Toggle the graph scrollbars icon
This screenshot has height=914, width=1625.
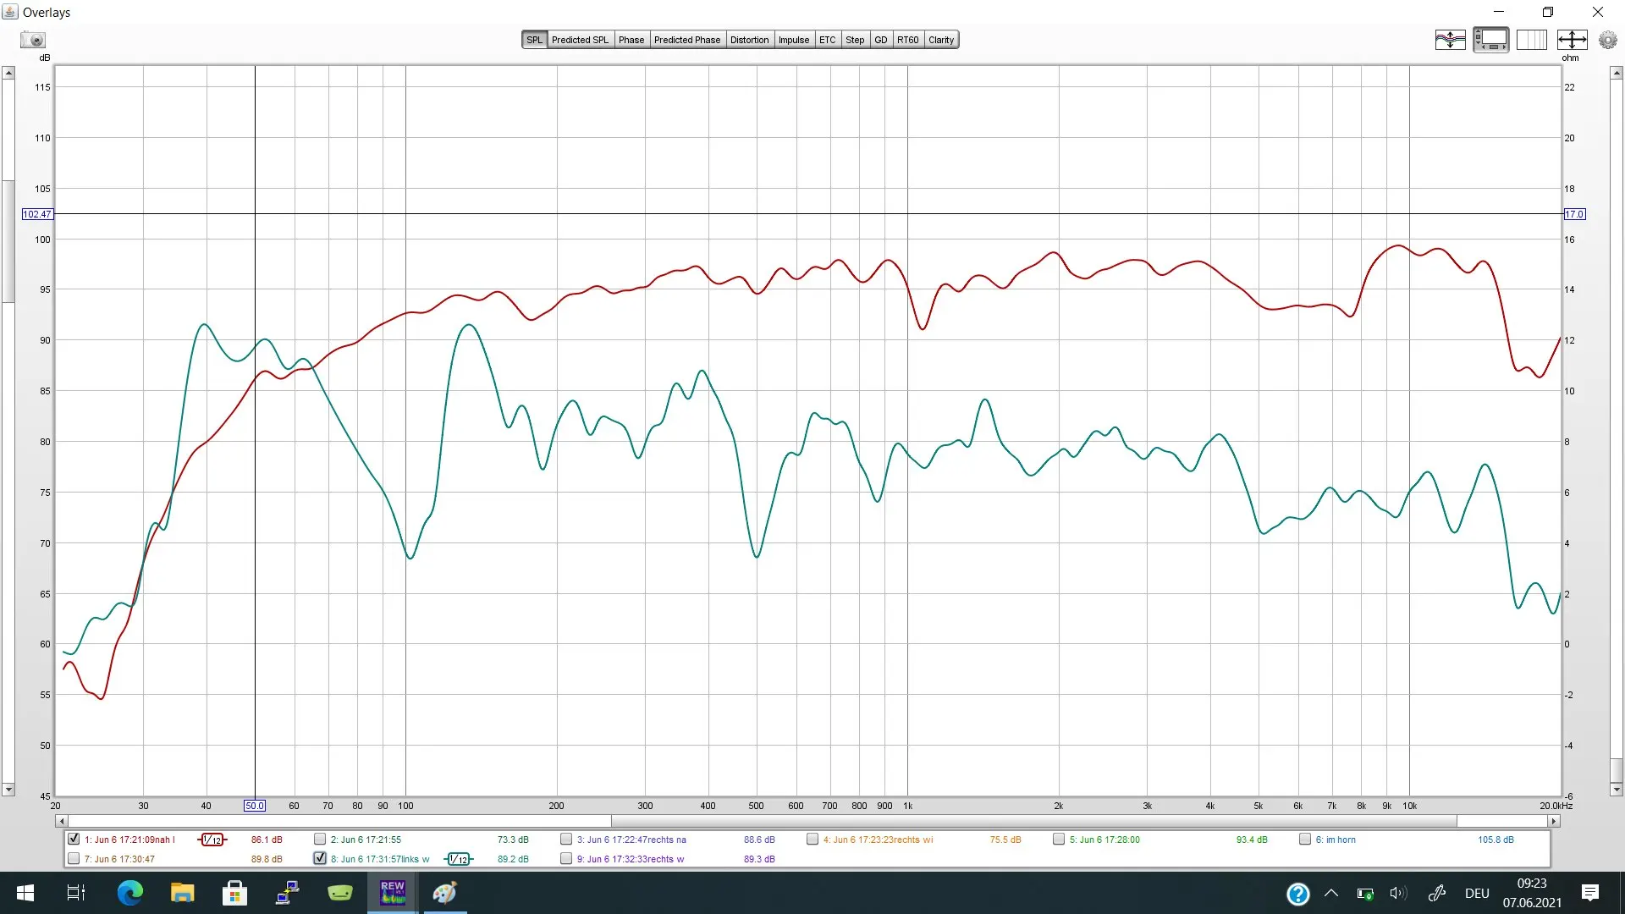coord(1490,40)
